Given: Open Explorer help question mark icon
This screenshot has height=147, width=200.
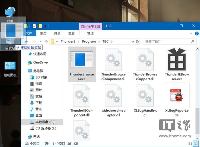Looking at the screenshot, I should click(x=197, y=34).
